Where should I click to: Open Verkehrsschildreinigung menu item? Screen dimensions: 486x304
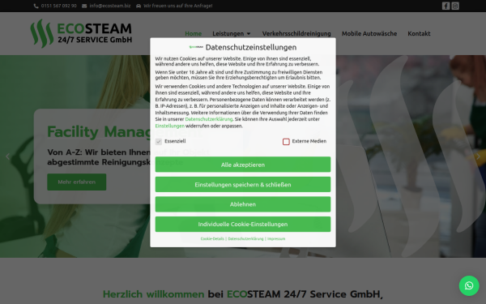click(x=296, y=33)
